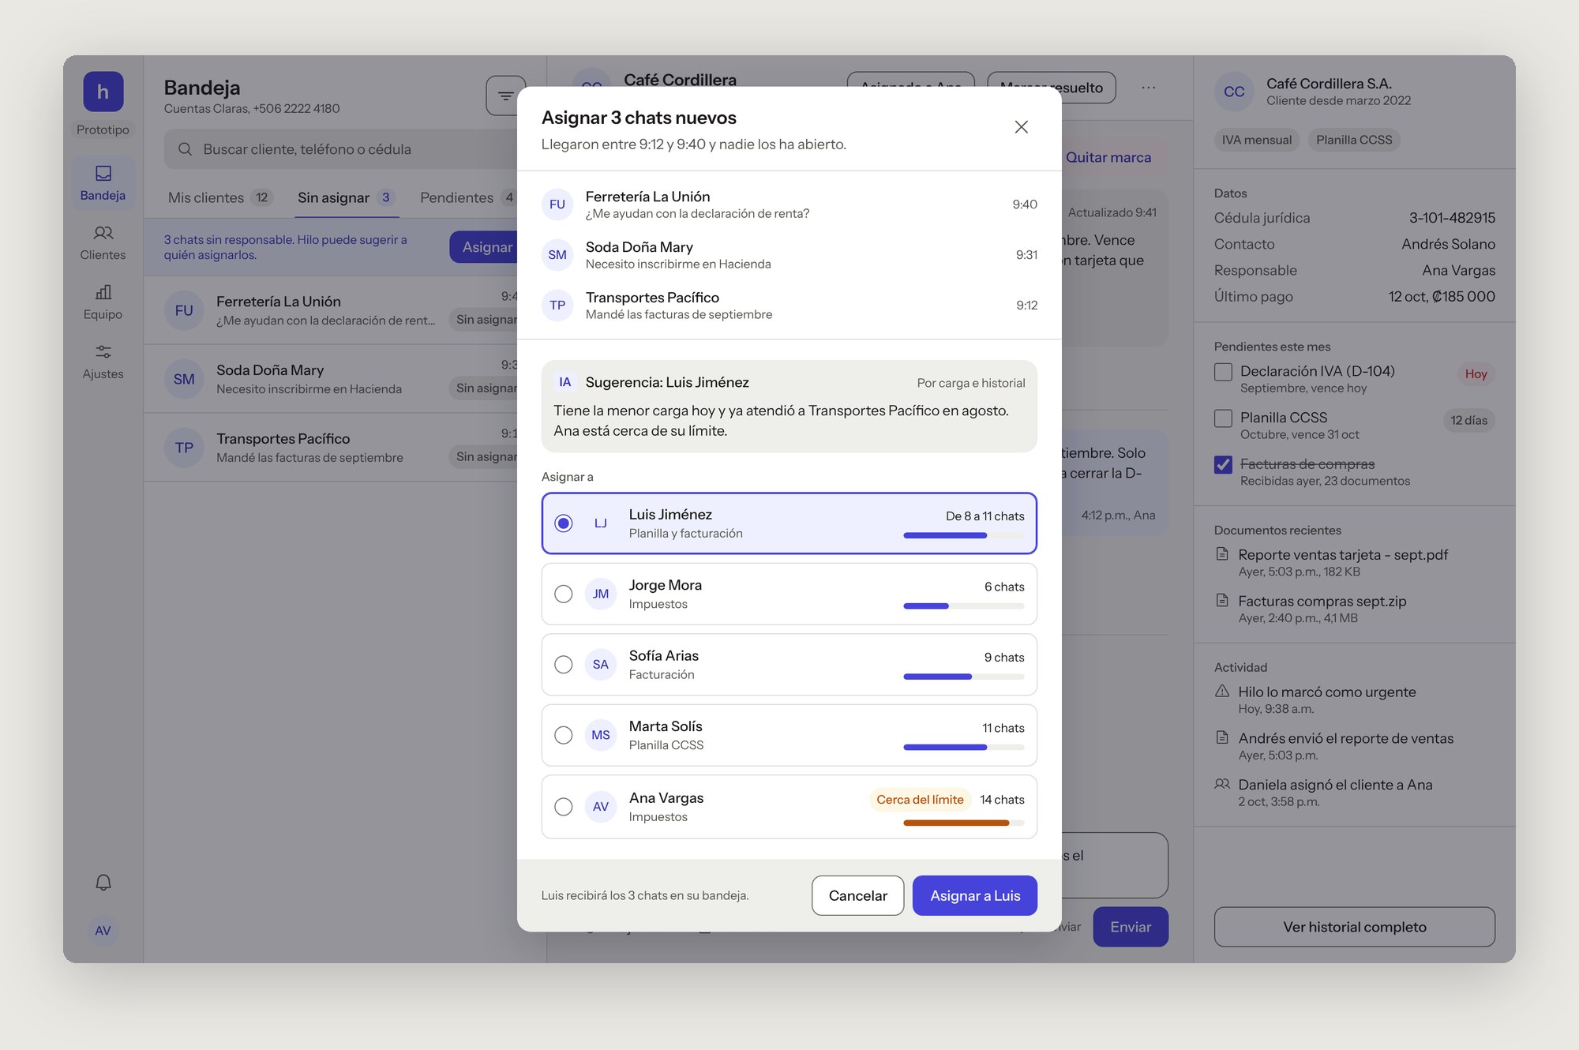Click the Asignar a Luis button

click(x=975, y=895)
